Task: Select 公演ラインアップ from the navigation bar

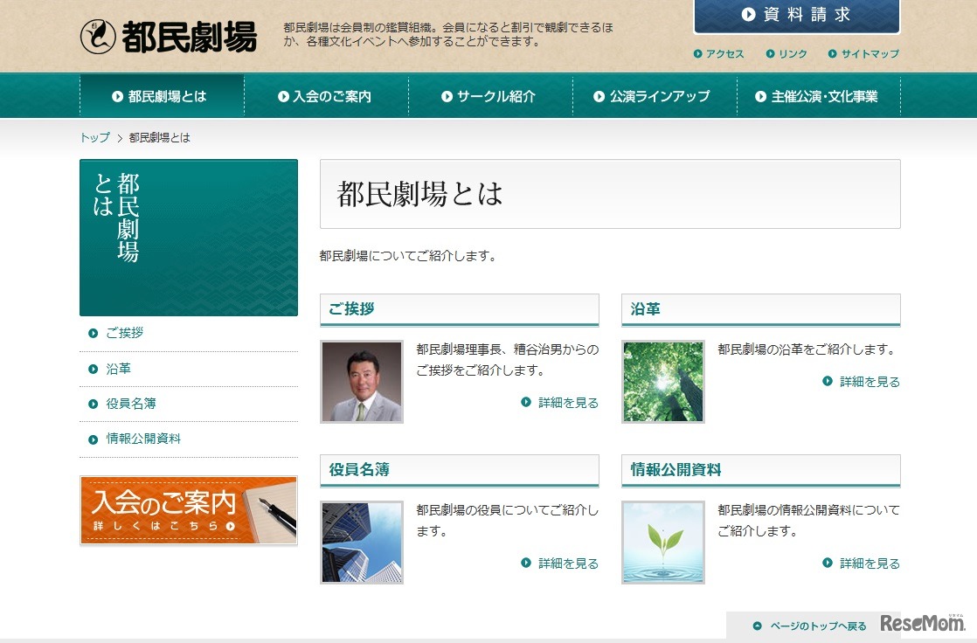Action: click(x=654, y=95)
